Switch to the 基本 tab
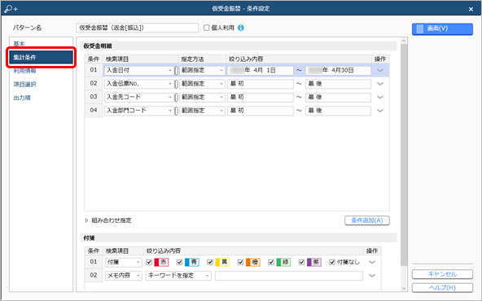This screenshot has height=301, width=482. [19, 44]
